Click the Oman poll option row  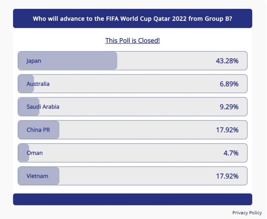(133, 153)
